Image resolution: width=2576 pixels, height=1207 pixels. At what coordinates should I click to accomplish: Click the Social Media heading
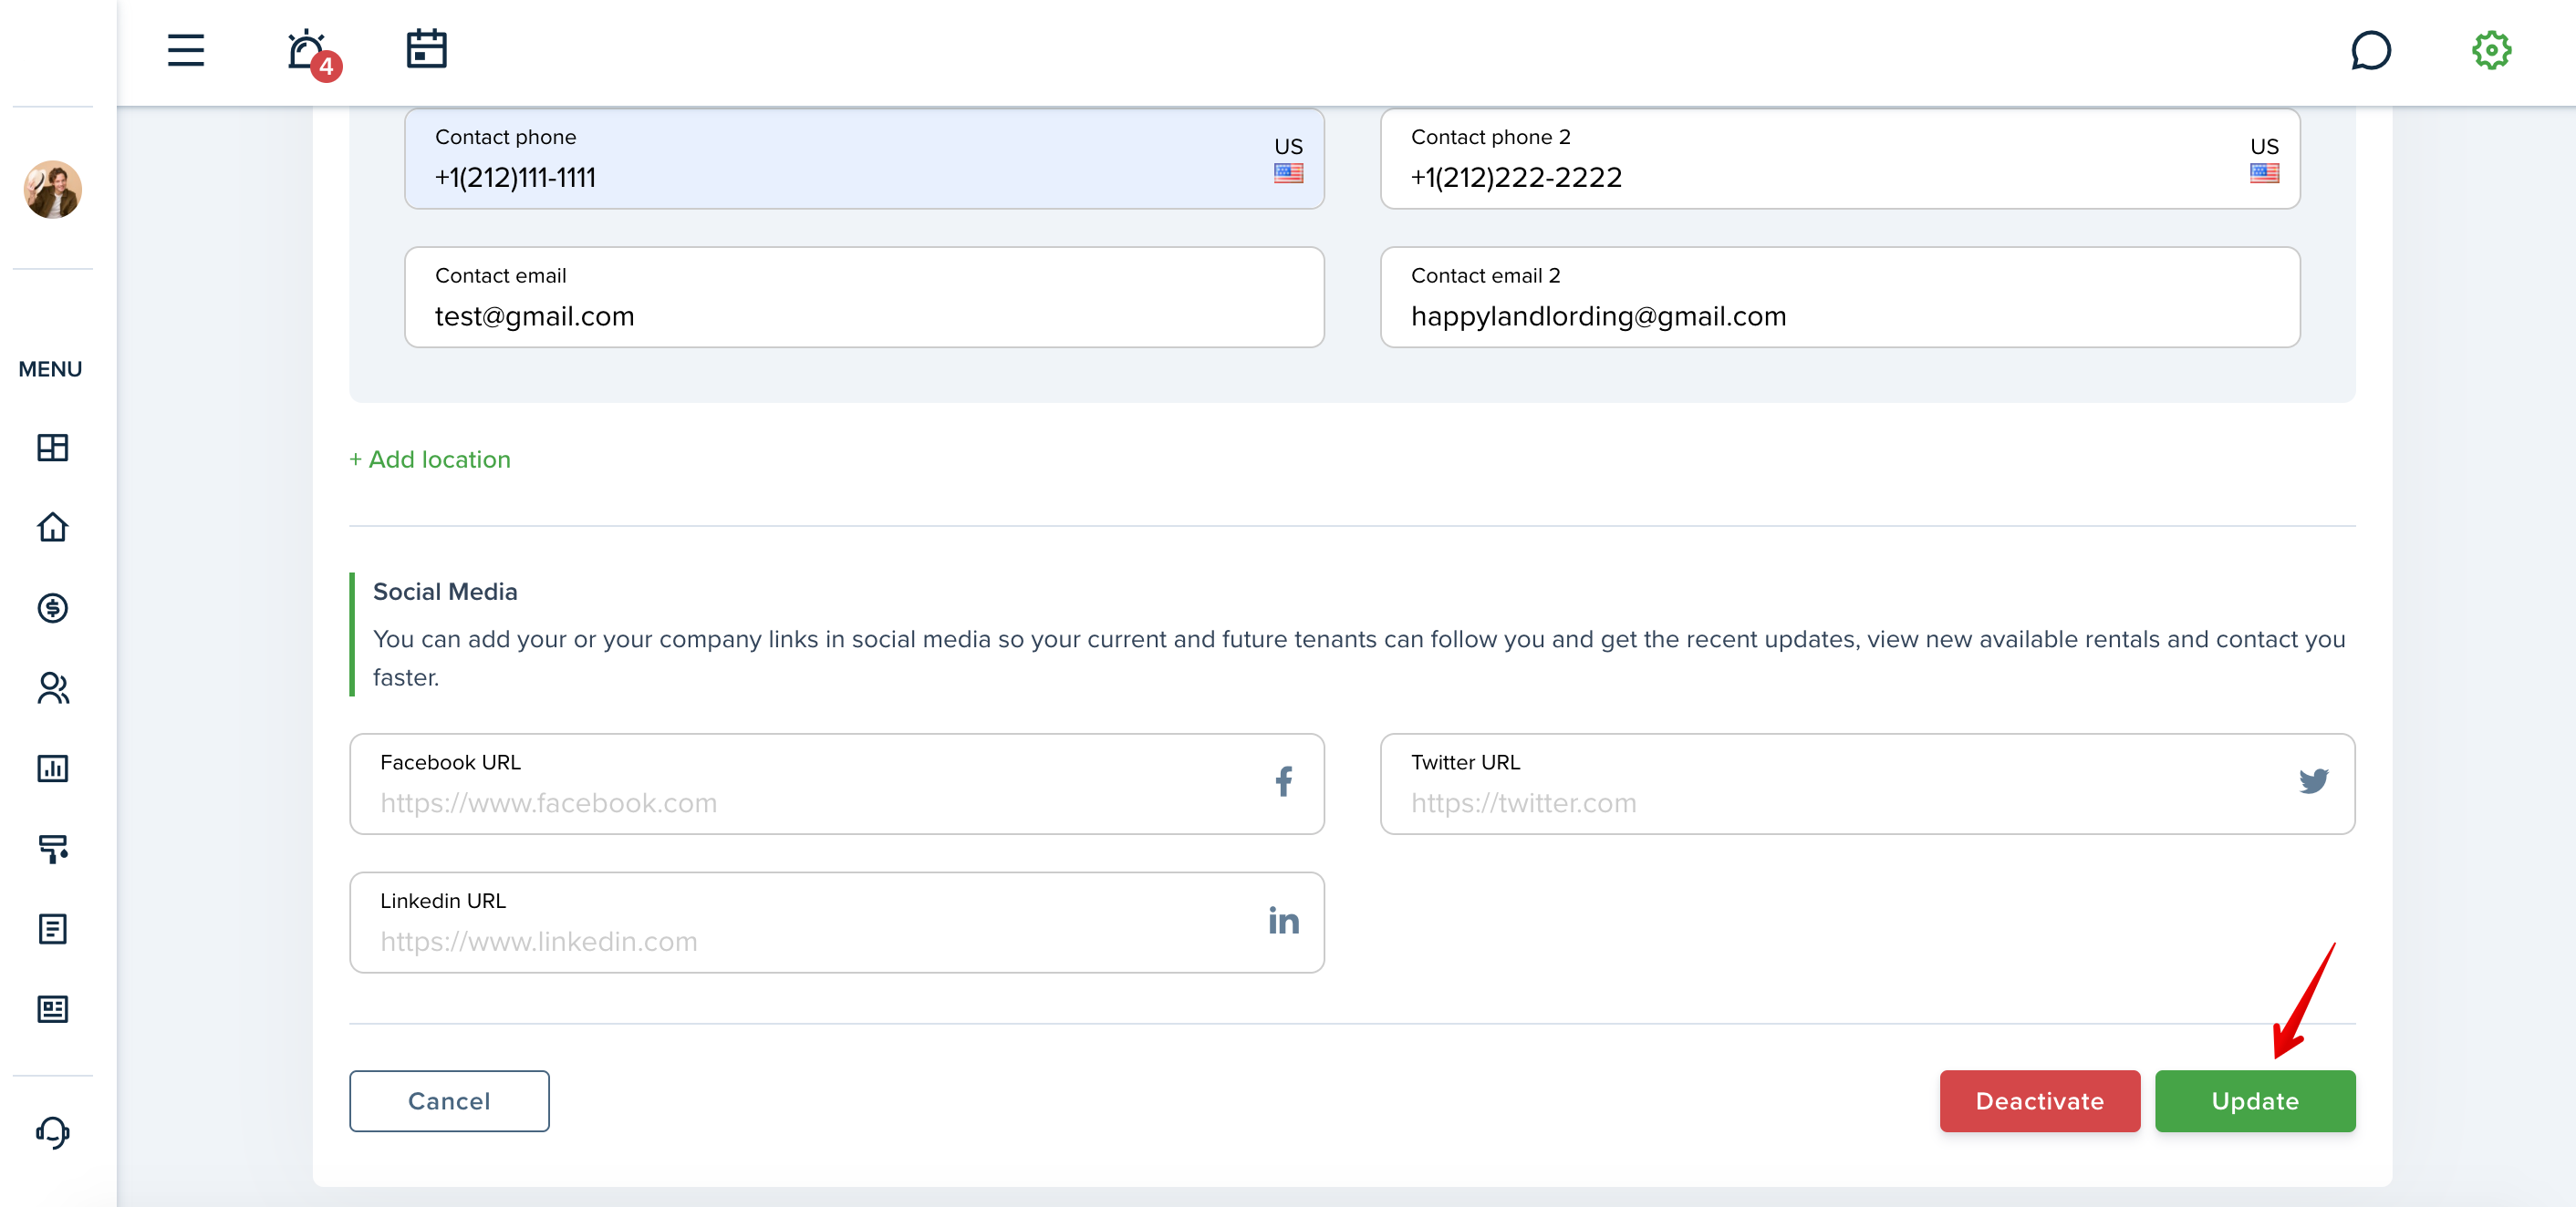(x=445, y=593)
